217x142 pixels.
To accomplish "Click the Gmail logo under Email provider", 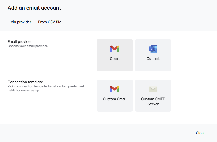I will coord(115,49).
